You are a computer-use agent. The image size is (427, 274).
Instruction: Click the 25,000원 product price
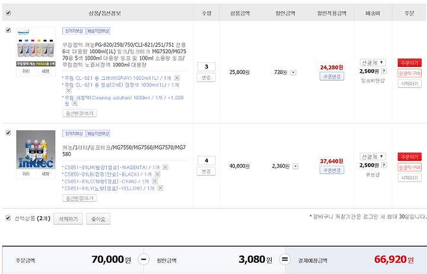(240, 72)
